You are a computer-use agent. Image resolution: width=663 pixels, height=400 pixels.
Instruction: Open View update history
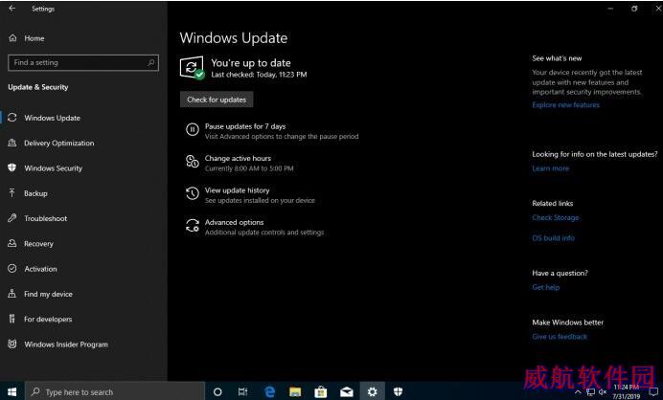click(238, 190)
